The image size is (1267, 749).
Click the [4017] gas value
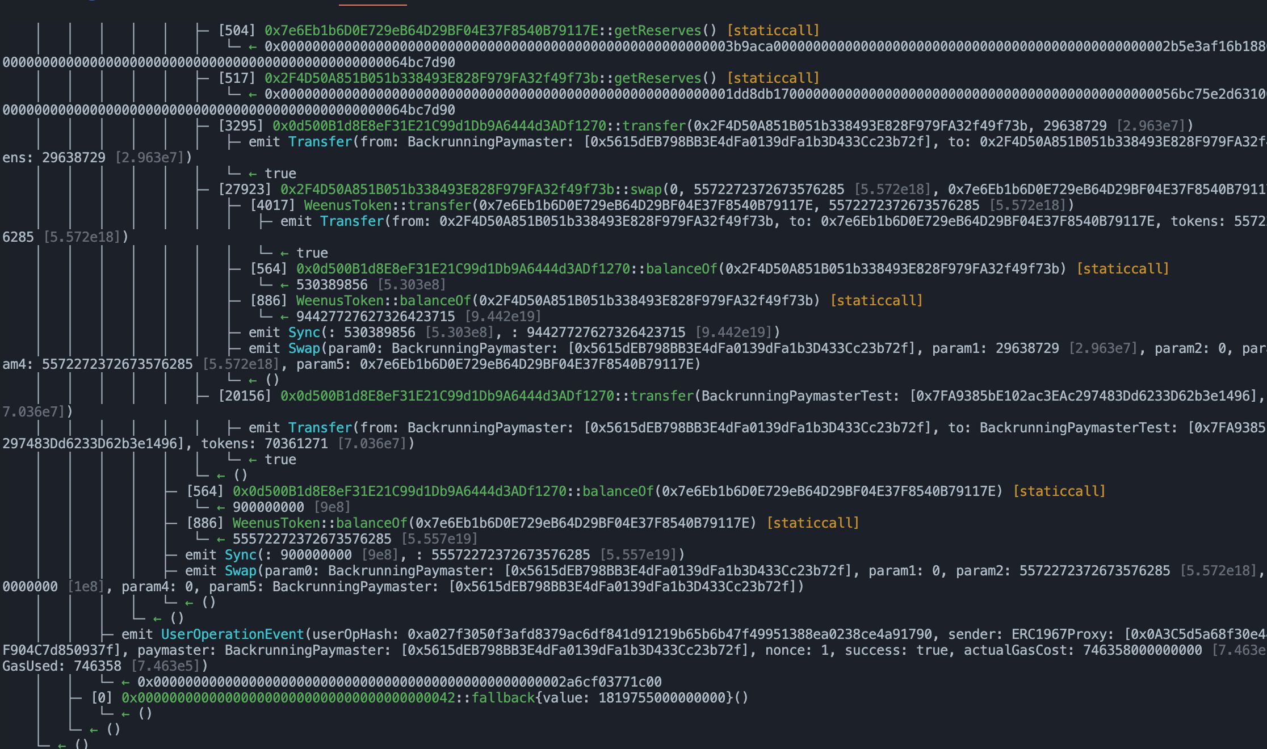point(273,205)
